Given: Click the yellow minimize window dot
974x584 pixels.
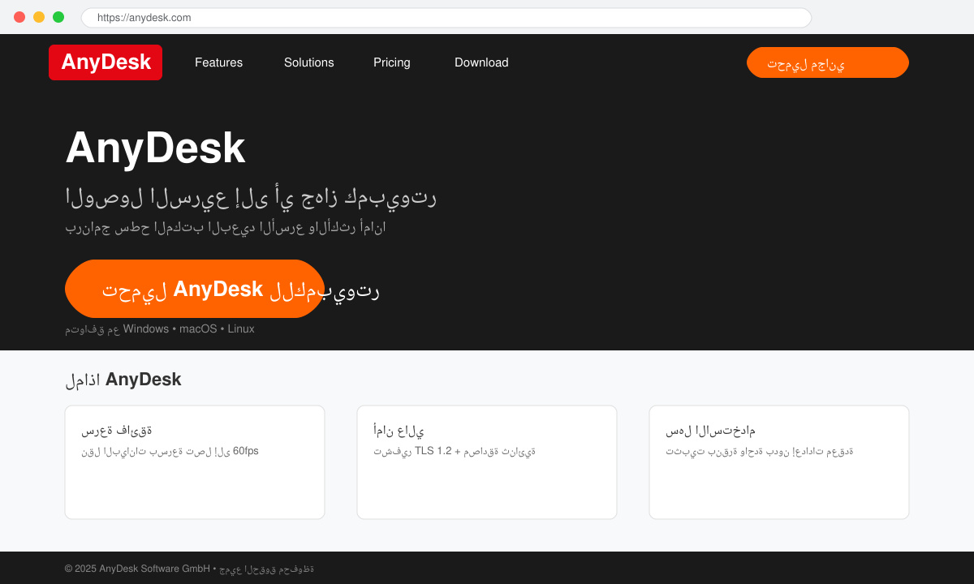Looking at the screenshot, I should (x=39, y=17).
